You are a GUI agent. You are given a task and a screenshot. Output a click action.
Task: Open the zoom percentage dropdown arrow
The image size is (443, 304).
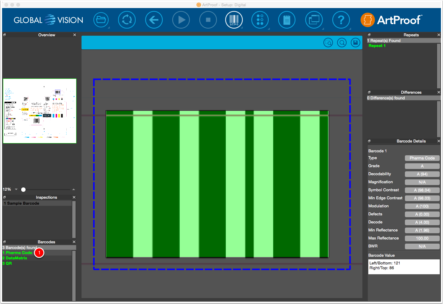pyautogui.click(x=16, y=189)
